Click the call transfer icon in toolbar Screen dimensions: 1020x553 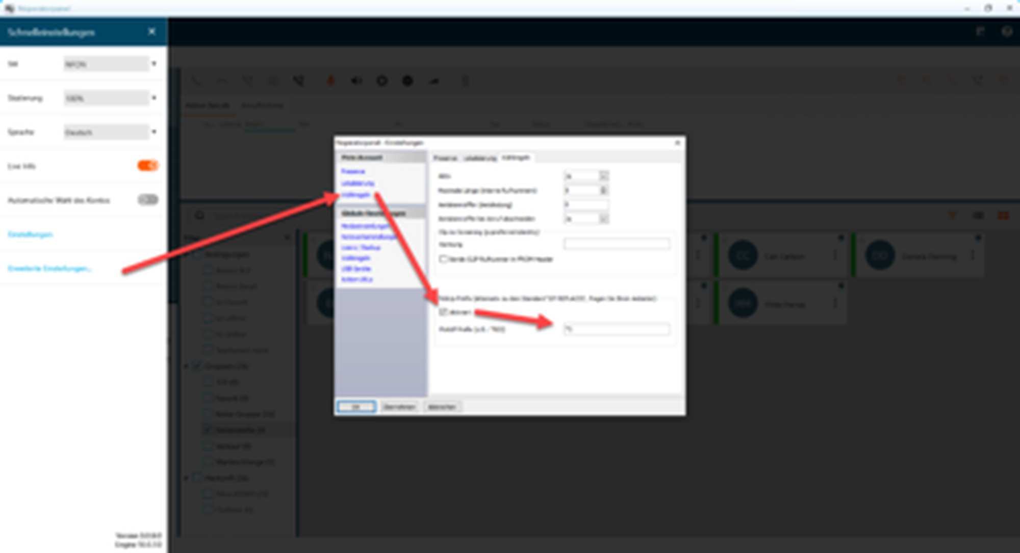(x=298, y=81)
